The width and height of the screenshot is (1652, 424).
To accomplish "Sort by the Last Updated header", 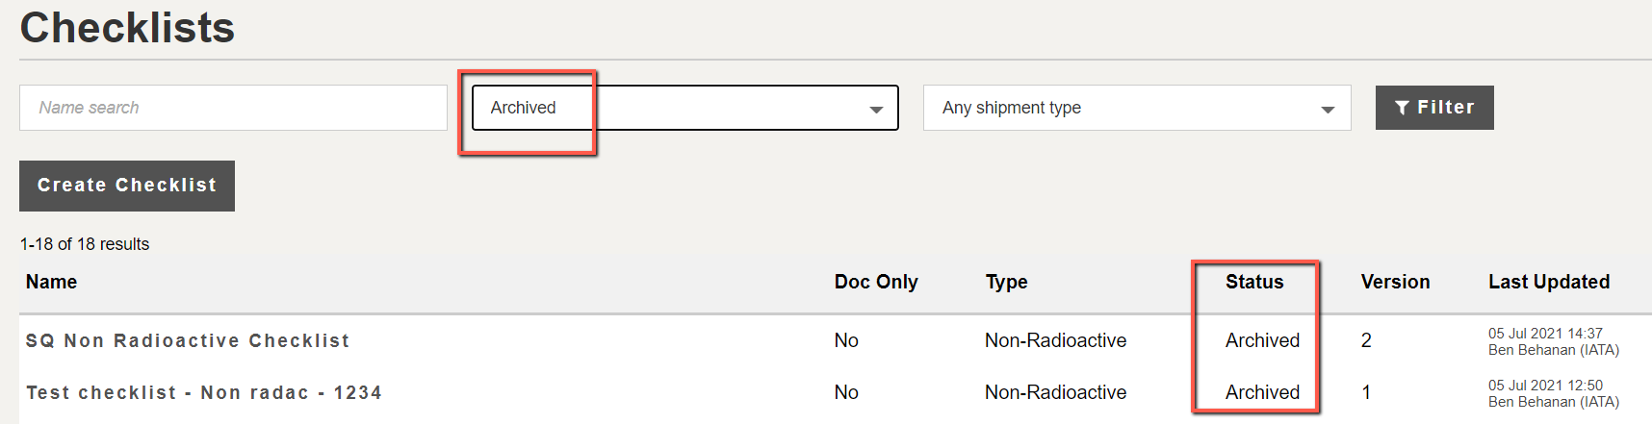I will [1549, 282].
